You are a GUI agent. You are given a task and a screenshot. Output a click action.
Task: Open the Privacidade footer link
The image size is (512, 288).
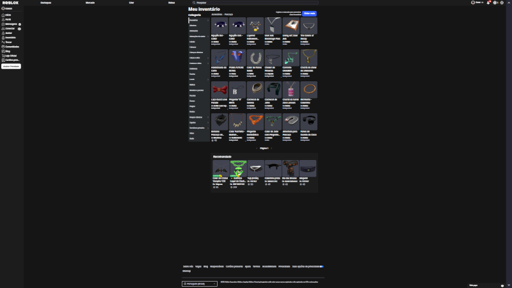[284, 266]
